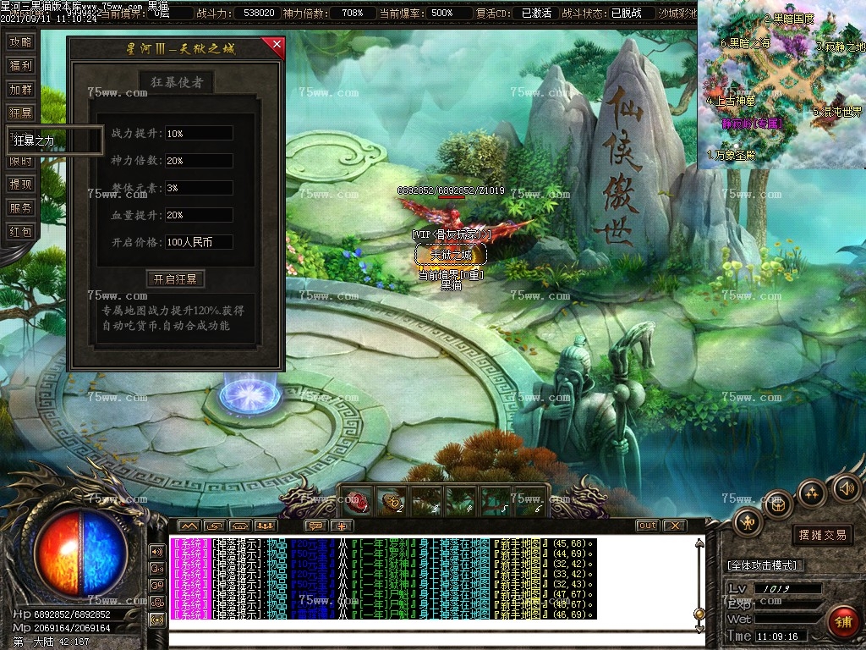The image size is (866, 650).
Task: Open the 限时 sidebar menu
Action: (21, 162)
